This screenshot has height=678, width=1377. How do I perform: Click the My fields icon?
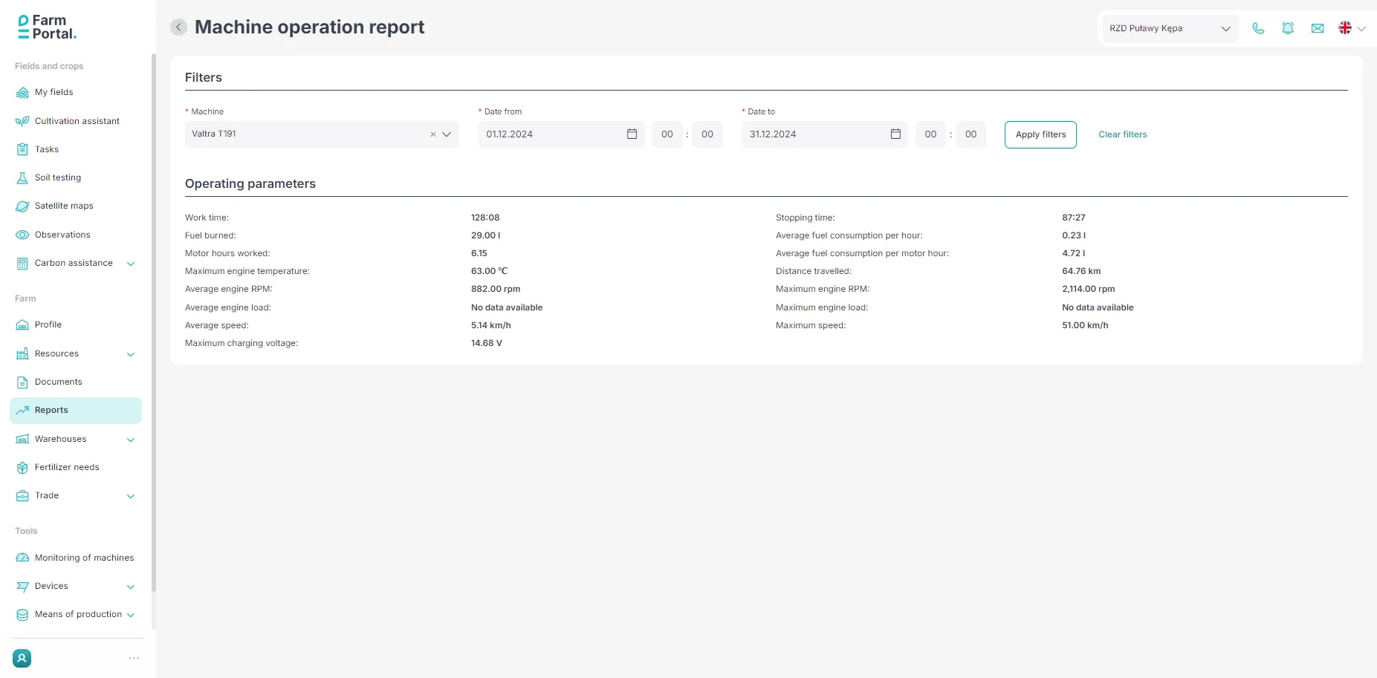click(22, 93)
